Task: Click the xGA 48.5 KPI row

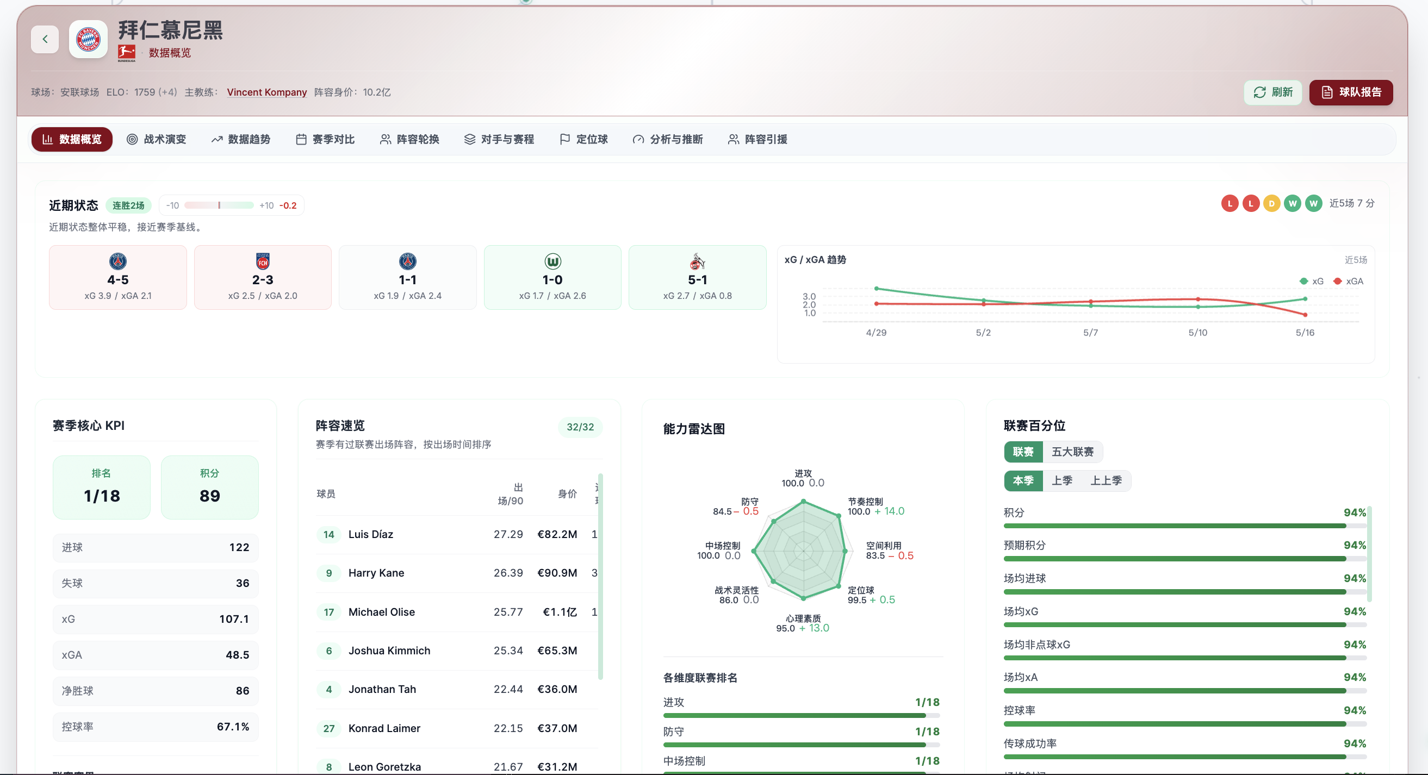Action: tap(155, 655)
